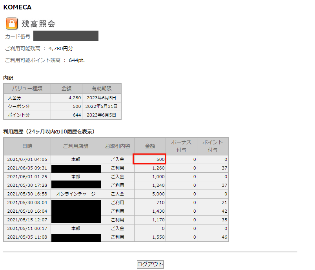315x270 pixels.
Task: Click points value 35 in history table
Action: pos(224,220)
